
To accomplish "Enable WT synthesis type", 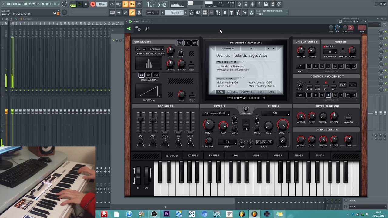I will [149, 75].
